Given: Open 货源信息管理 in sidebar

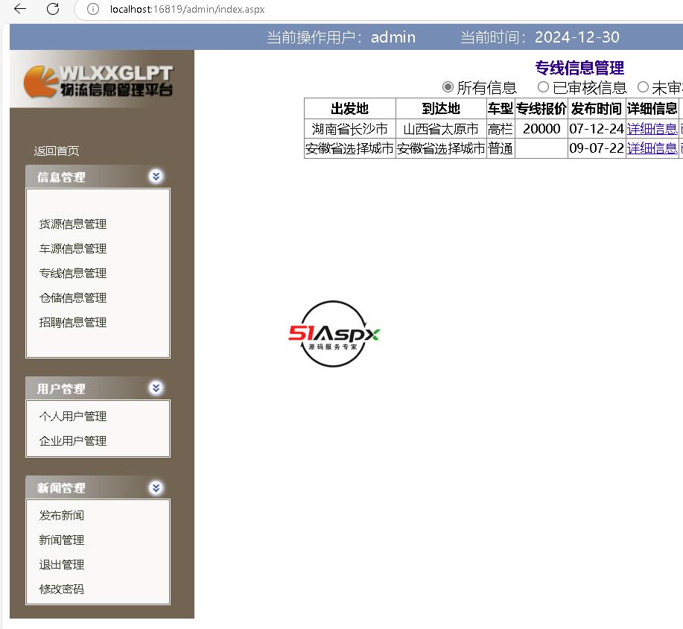Looking at the screenshot, I should click(x=73, y=224).
